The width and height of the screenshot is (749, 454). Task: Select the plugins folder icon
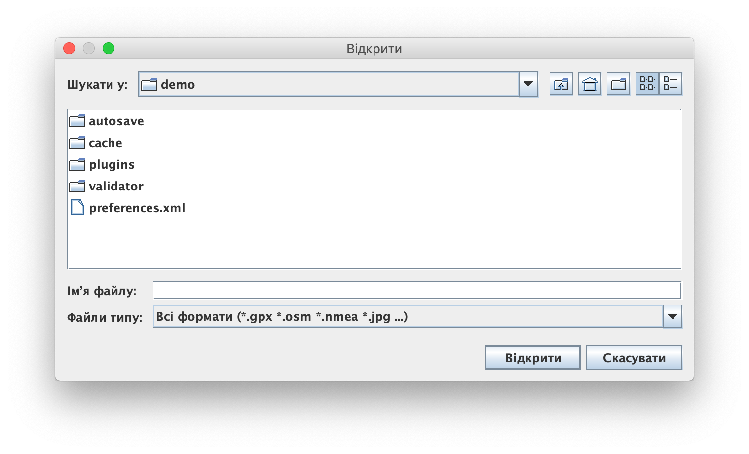coord(77,164)
